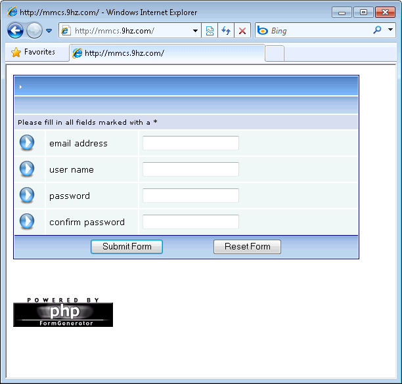Click the 'confirm password' label text
Viewport: 402px width, 384px height.
(x=87, y=223)
